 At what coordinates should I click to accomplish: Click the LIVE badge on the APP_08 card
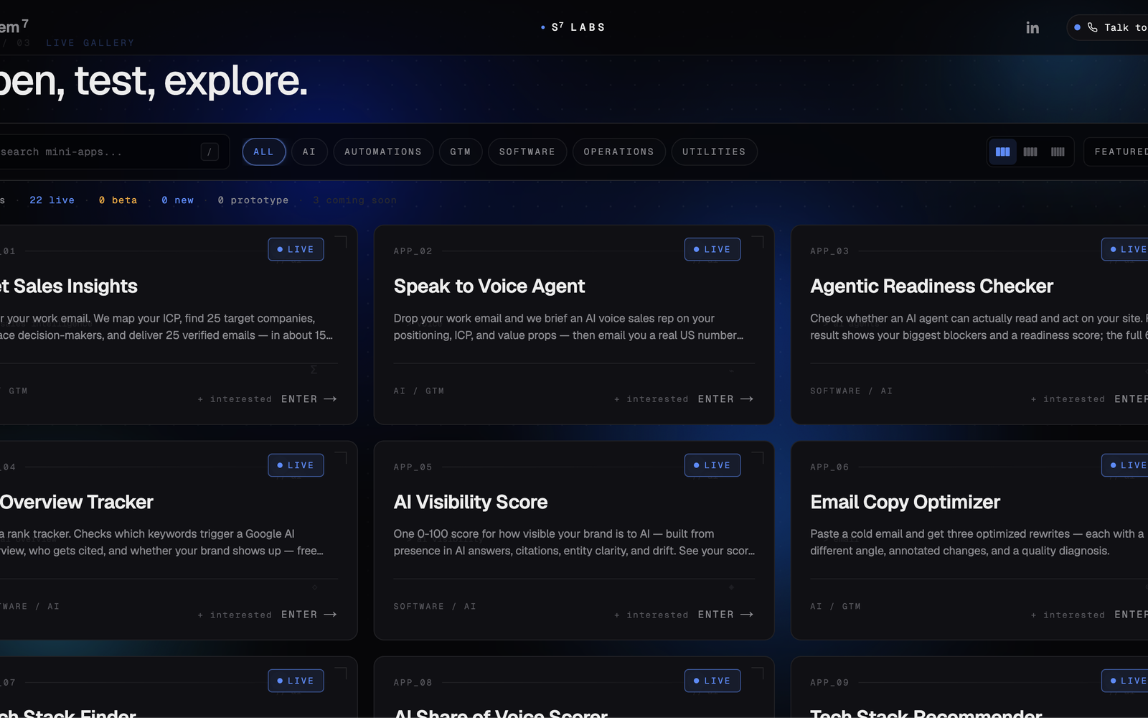click(712, 681)
